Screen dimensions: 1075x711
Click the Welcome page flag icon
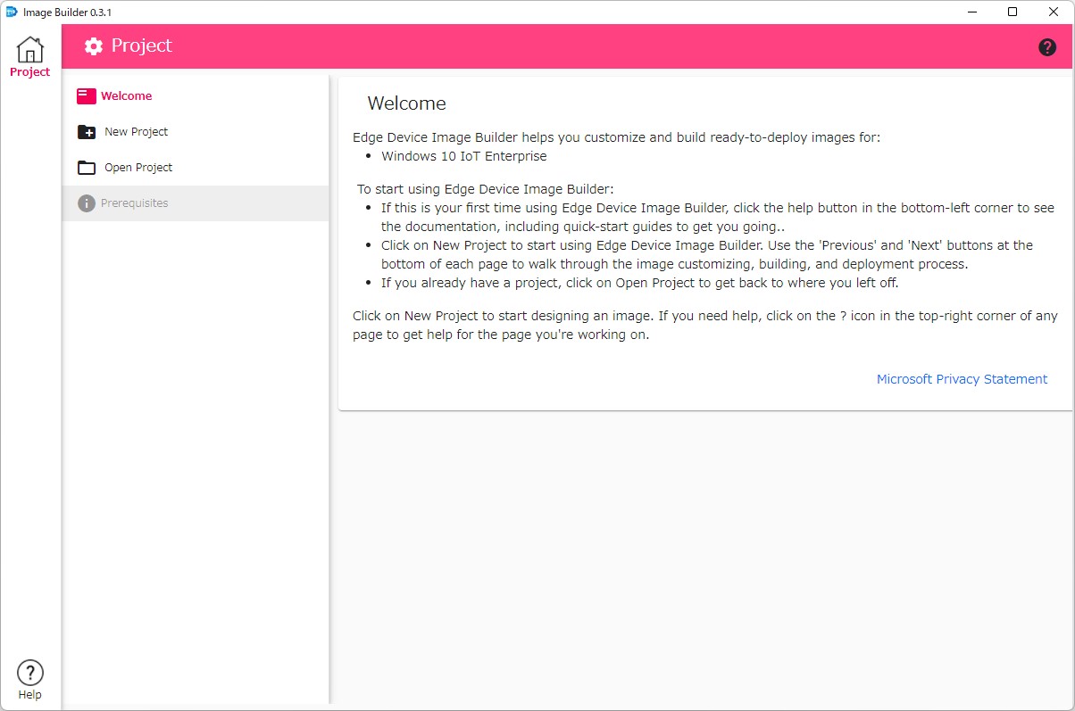86,95
